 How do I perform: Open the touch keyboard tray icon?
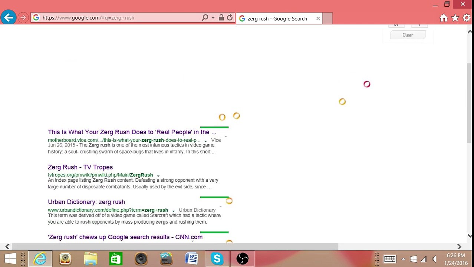click(389, 259)
